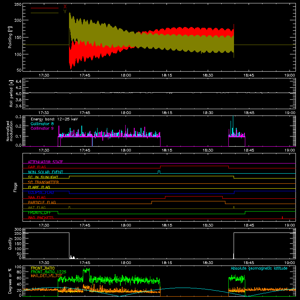
Task: Click the Flags axis title
Action: pos(15,187)
